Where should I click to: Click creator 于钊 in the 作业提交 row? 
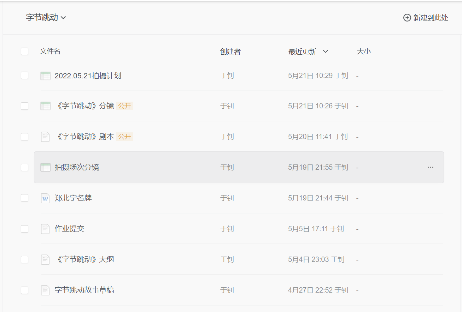(227, 229)
